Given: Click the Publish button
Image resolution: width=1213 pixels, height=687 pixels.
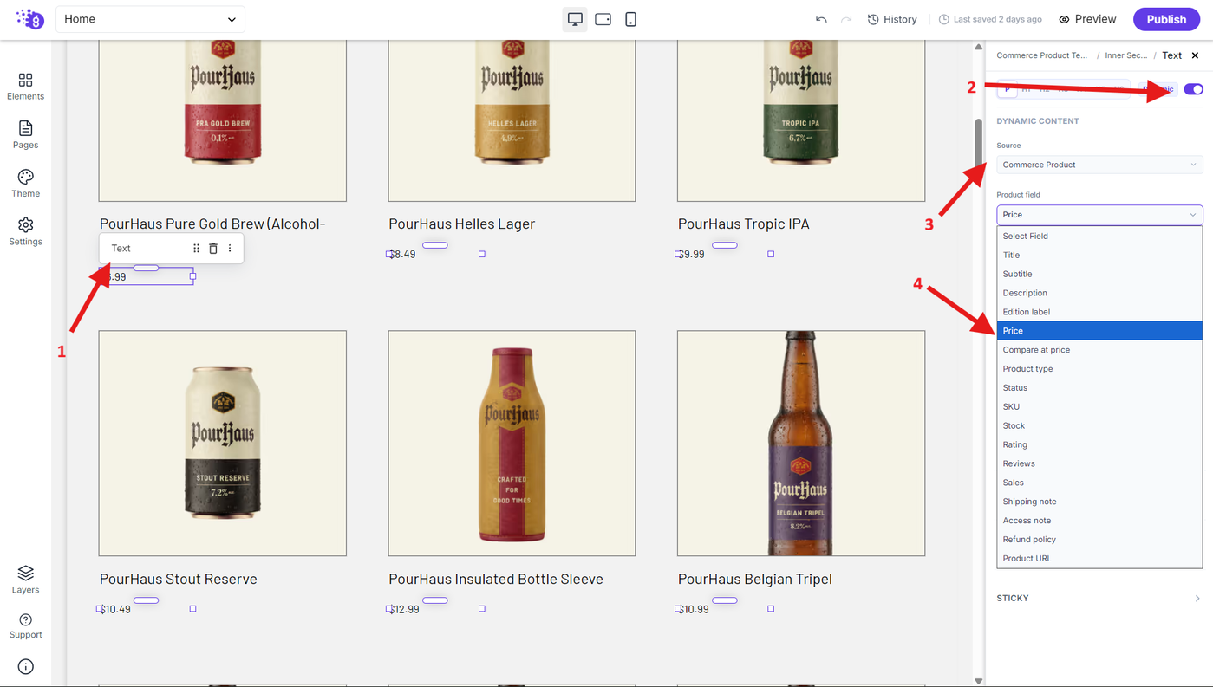Looking at the screenshot, I should 1166,19.
